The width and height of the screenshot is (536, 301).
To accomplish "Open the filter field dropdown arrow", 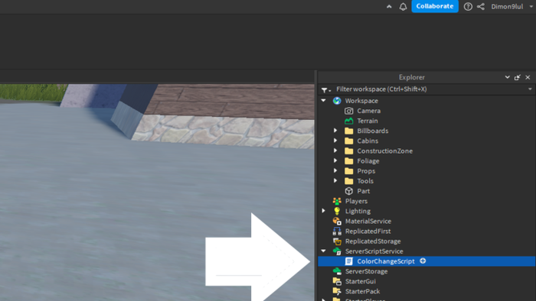I will tap(530, 89).
